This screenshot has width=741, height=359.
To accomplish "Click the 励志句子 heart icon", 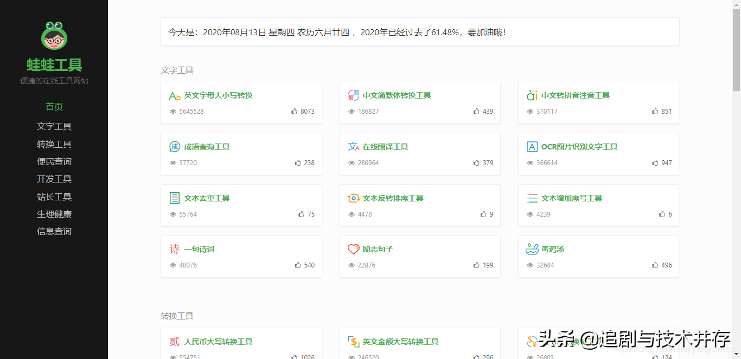I will (x=353, y=250).
